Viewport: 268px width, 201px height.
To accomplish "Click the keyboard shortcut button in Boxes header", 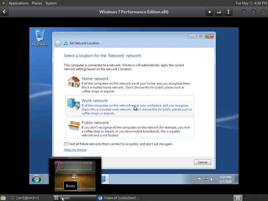I will [219, 12].
